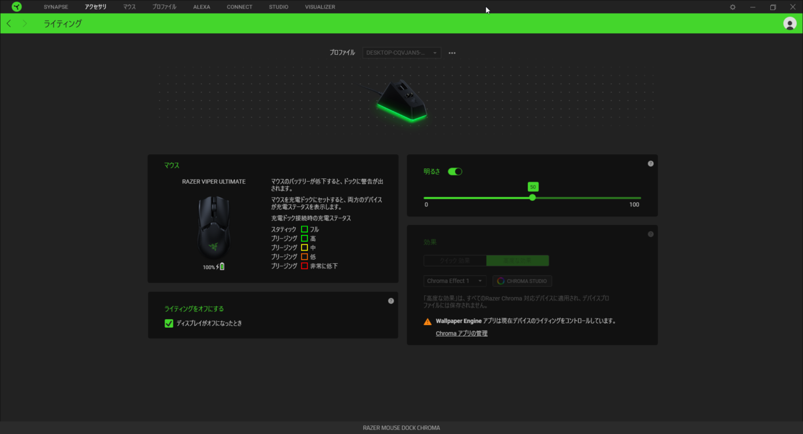Open the user account avatar
803x434 pixels.
790,23
